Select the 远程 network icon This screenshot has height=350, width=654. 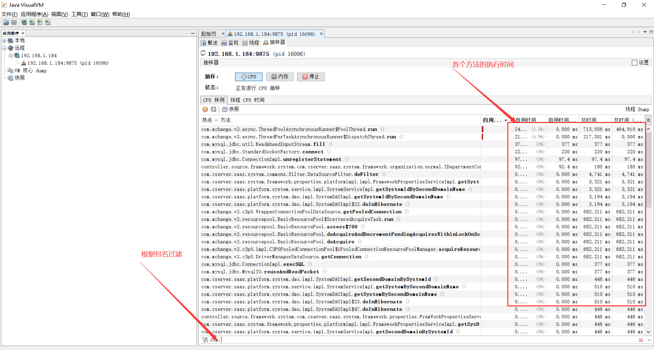click(11, 48)
